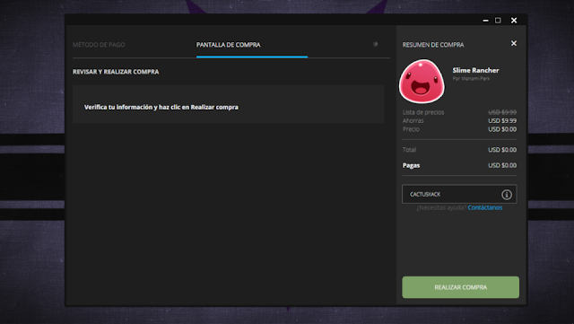Click the info icon beside CACTUSJACK
This screenshot has height=324, width=574.
pyautogui.click(x=507, y=194)
